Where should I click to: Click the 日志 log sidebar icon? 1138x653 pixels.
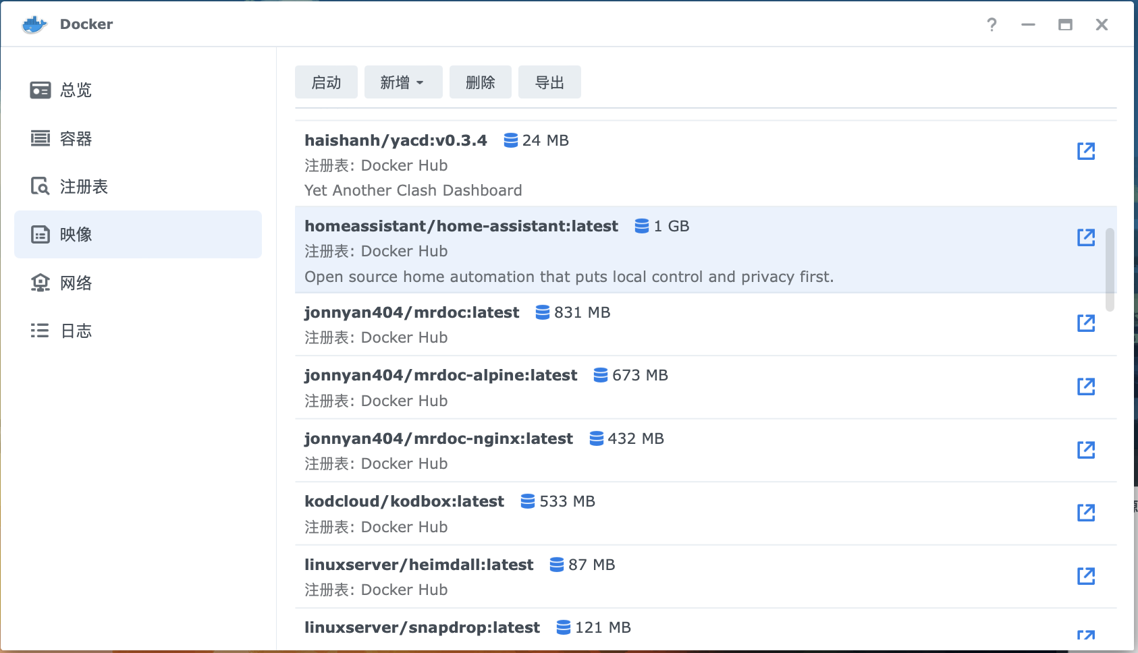[40, 331]
